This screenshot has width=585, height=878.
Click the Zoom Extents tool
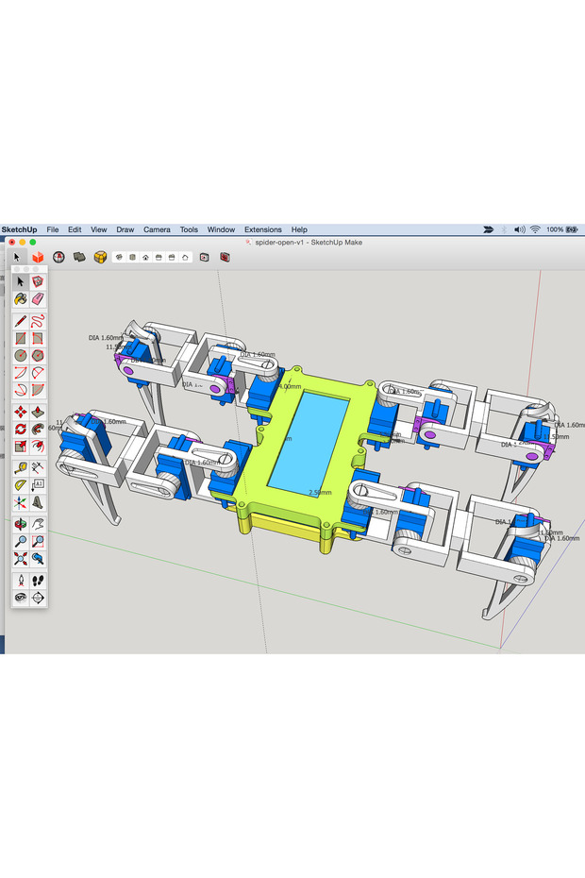click(x=21, y=559)
